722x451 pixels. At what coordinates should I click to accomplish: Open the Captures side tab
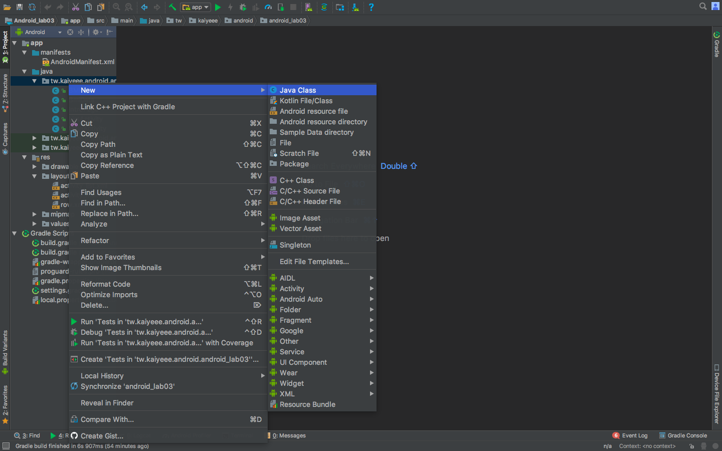[x=5, y=139]
